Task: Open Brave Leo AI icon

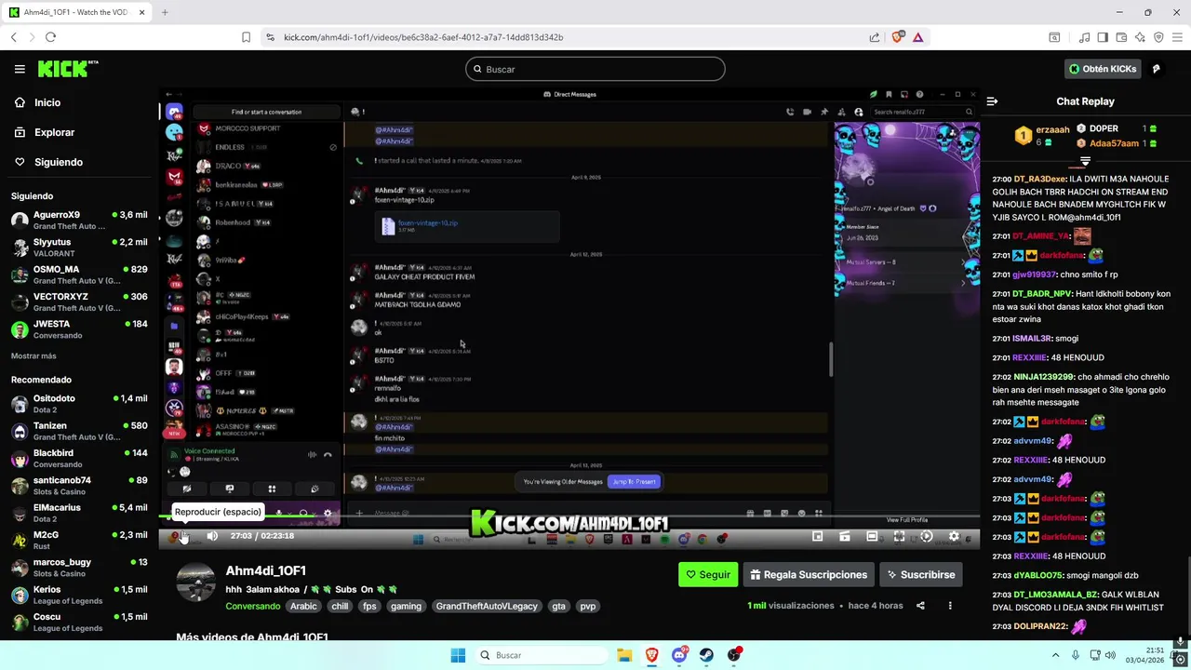Action: click(x=1140, y=37)
